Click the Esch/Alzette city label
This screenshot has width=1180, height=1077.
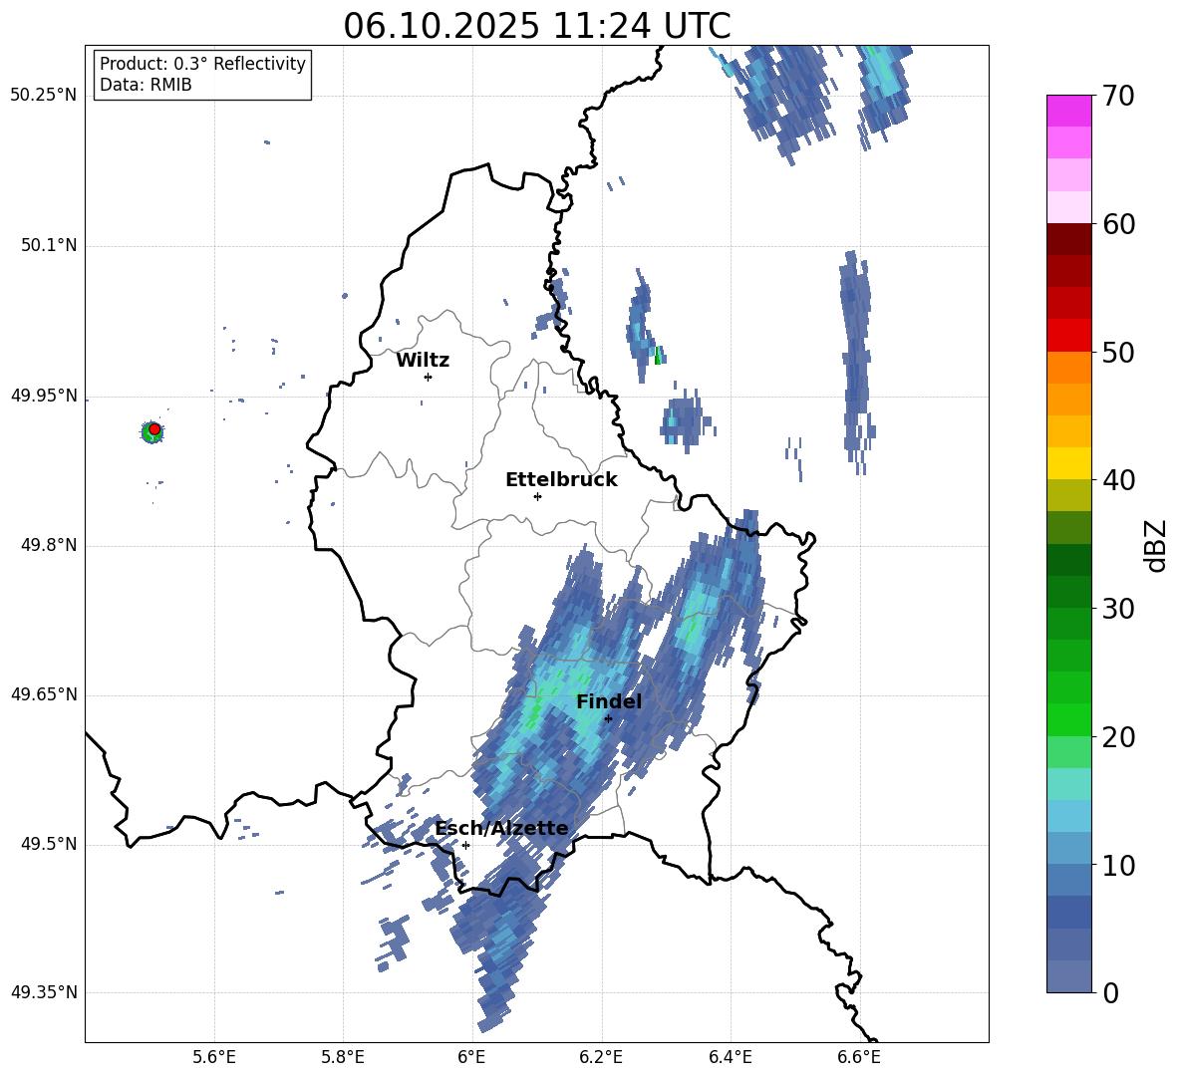502,829
